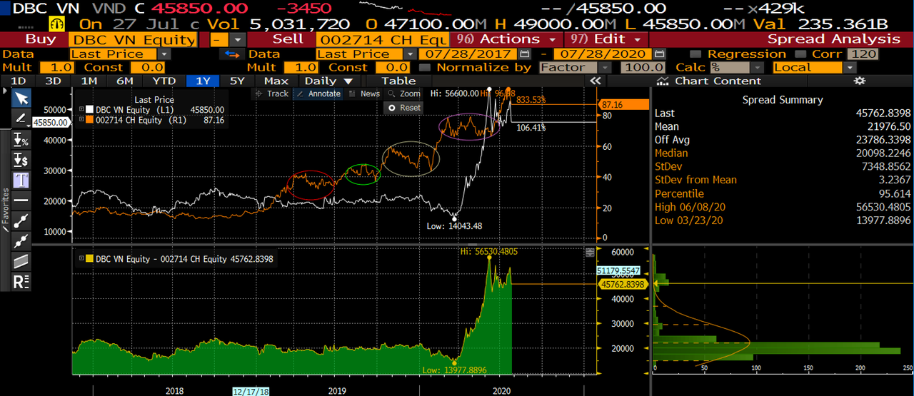This screenshot has width=914, height=396.
Task: Switch to Table view
Action: coord(398,81)
